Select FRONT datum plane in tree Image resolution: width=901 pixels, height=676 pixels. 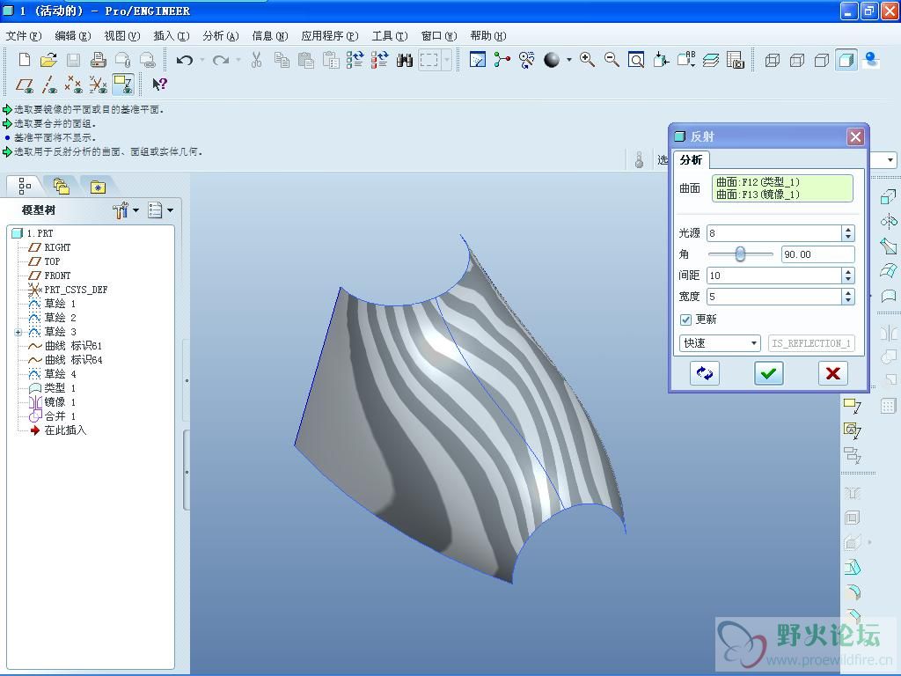tap(57, 276)
